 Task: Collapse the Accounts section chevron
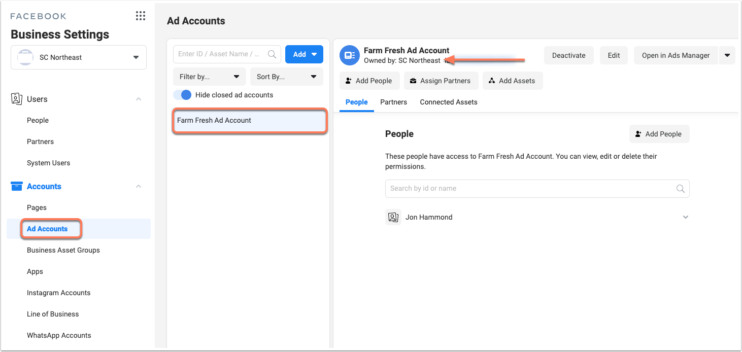(139, 187)
